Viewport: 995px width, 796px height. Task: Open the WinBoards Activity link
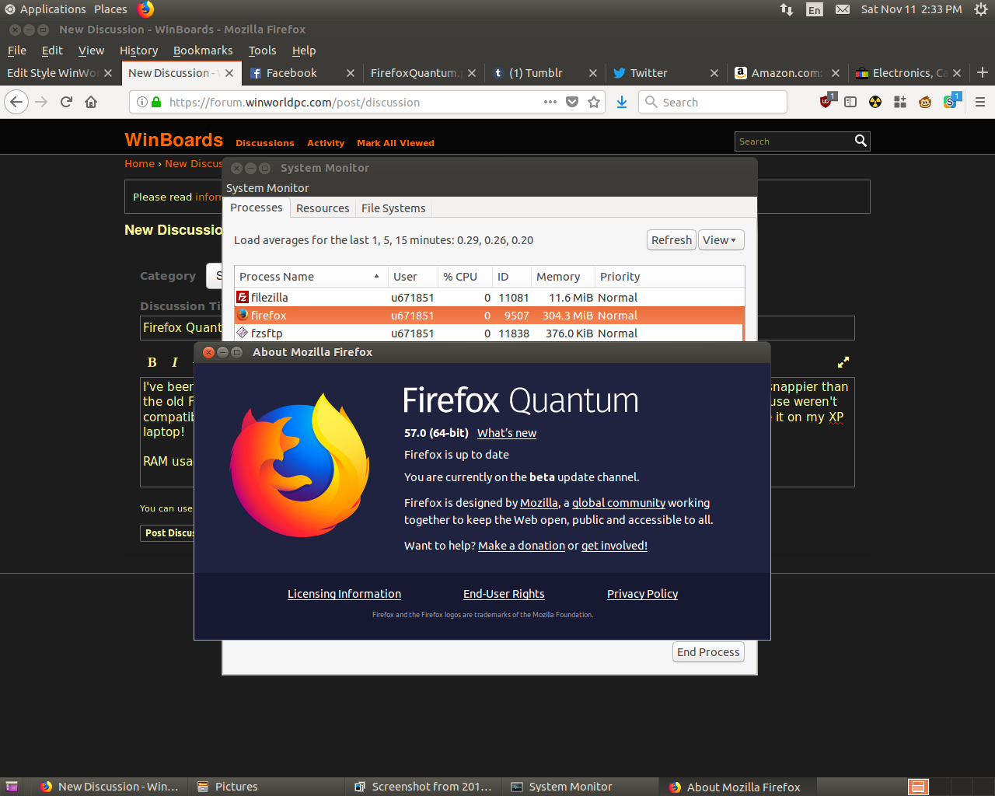[x=326, y=143]
